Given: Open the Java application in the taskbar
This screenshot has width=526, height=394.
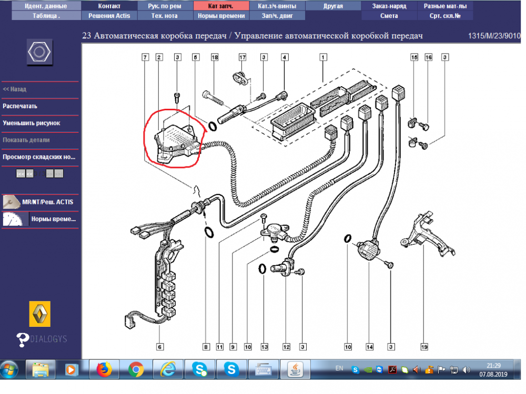Looking at the screenshot, I should pyautogui.click(x=295, y=369).
